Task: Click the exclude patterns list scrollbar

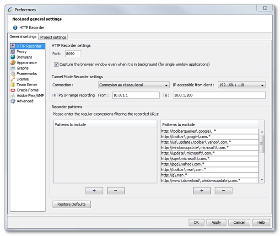Action: (262, 143)
